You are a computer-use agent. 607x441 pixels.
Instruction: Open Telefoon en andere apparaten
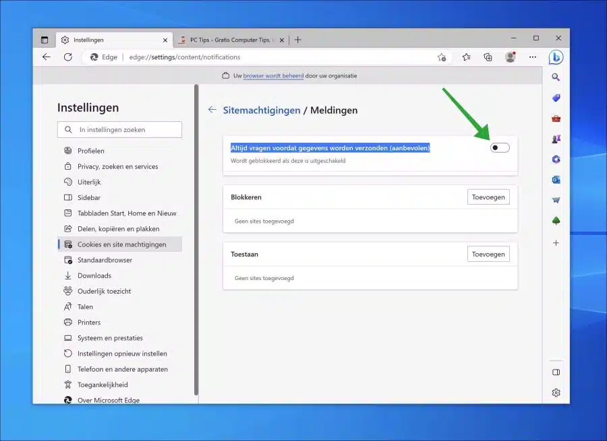(120, 369)
